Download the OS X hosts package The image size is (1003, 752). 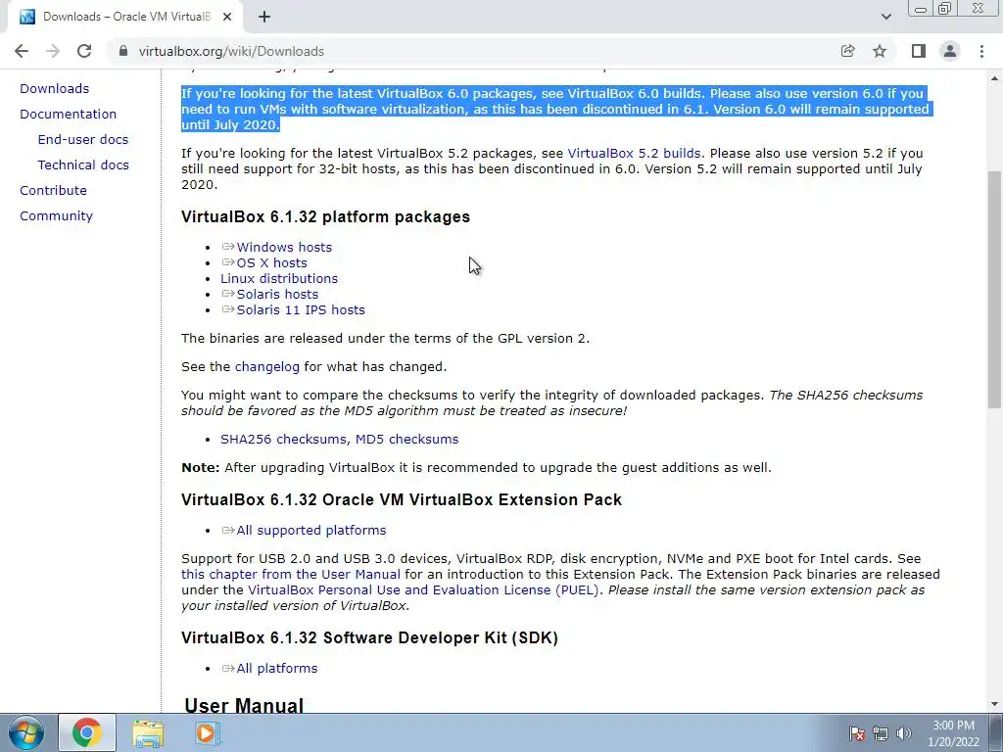[x=272, y=262]
